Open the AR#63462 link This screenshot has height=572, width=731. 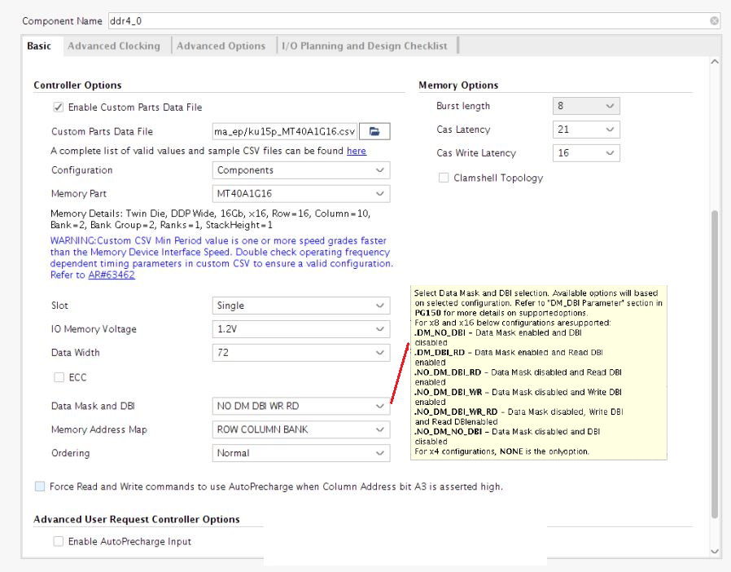coord(112,275)
